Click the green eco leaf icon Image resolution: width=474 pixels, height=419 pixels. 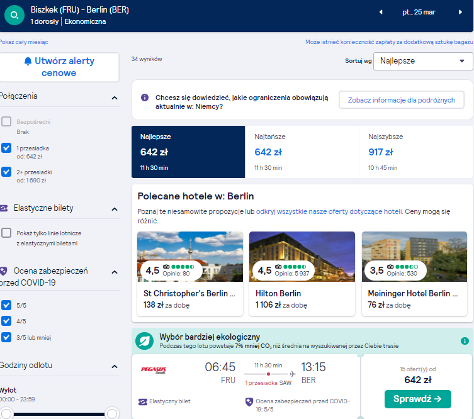pos(145,341)
